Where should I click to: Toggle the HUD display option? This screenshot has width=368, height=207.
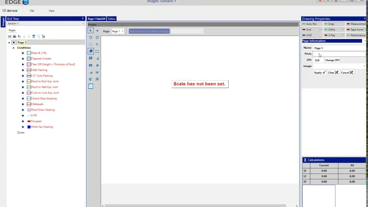coord(309,35)
